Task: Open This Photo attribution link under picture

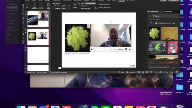Action: (68, 53)
